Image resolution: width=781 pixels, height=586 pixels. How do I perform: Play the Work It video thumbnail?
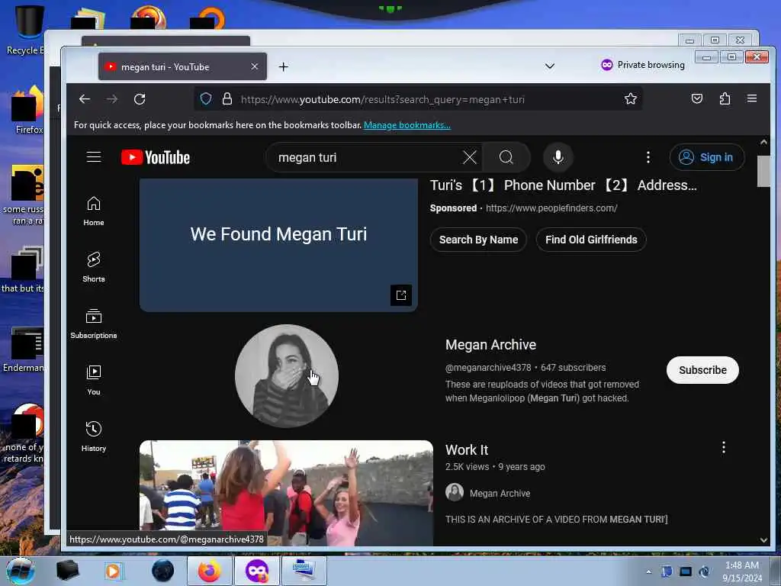coord(287,492)
